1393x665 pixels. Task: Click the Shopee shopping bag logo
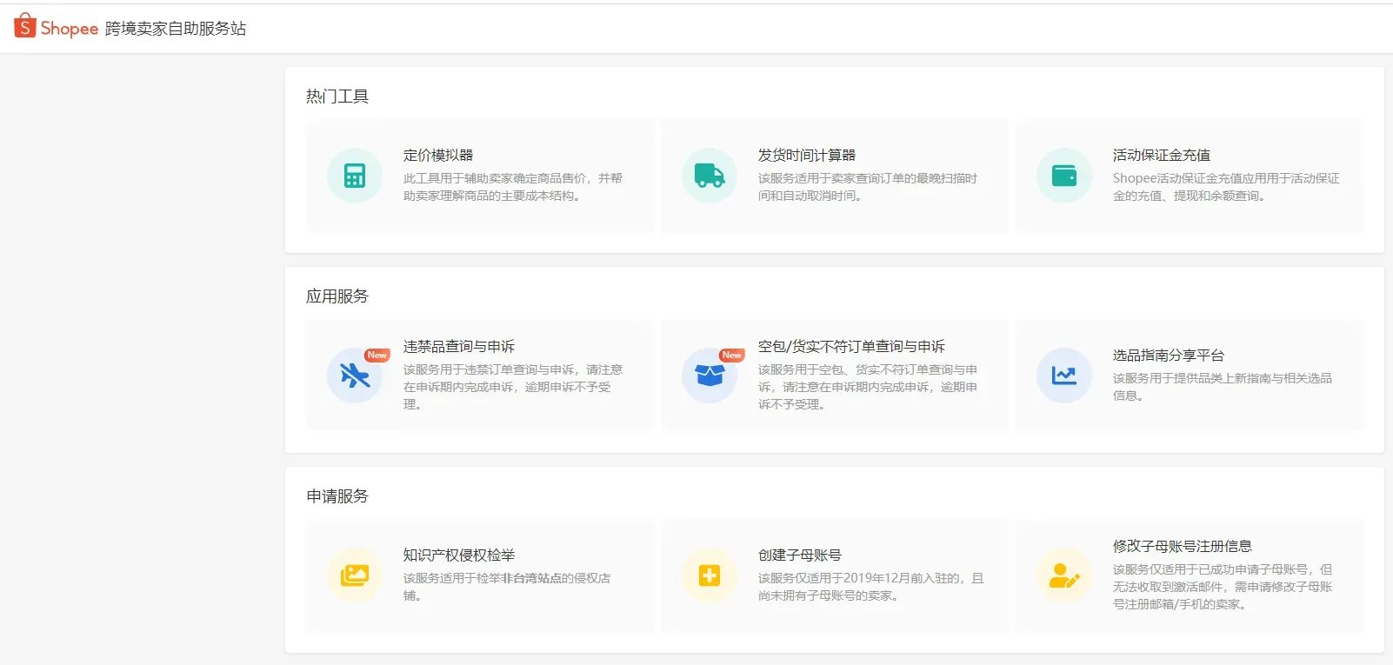tap(25, 26)
